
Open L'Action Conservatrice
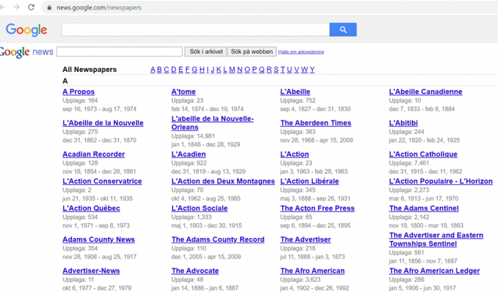coord(102,181)
